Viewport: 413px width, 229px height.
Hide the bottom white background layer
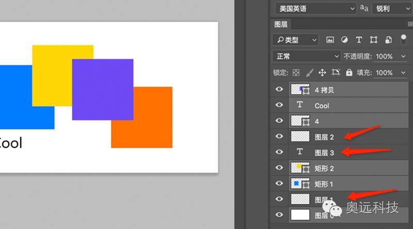[279, 215]
